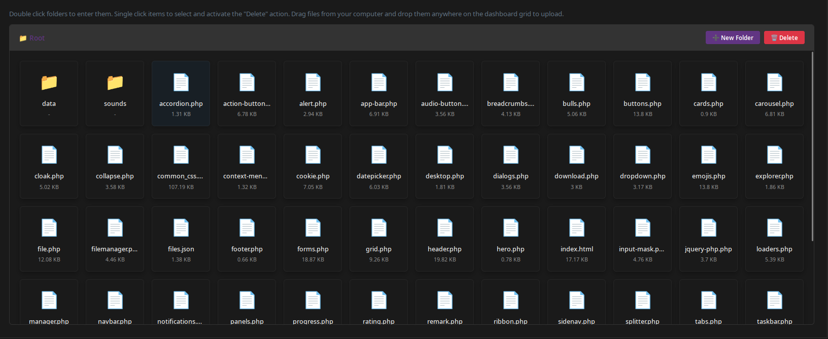
Task: Click the file grid vertical scrollbar
Action: click(x=813, y=147)
